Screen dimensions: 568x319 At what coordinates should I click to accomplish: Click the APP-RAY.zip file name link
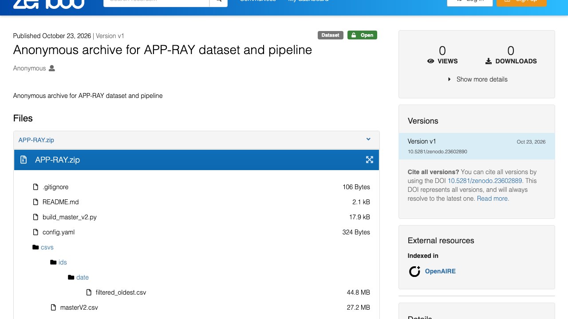point(36,140)
